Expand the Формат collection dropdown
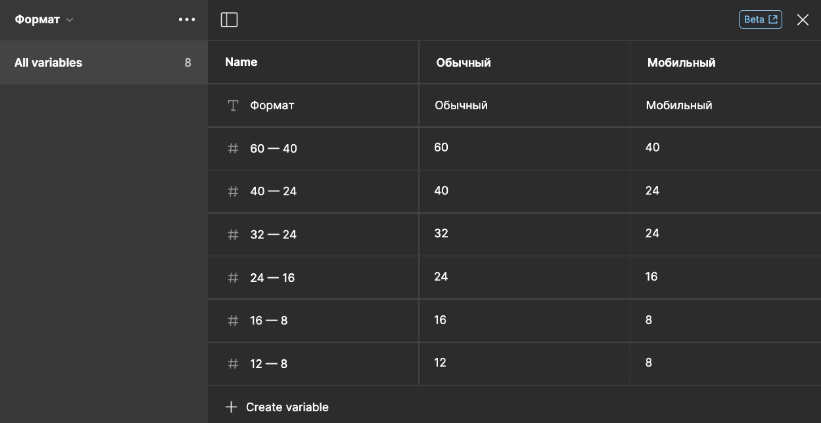 (x=44, y=20)
